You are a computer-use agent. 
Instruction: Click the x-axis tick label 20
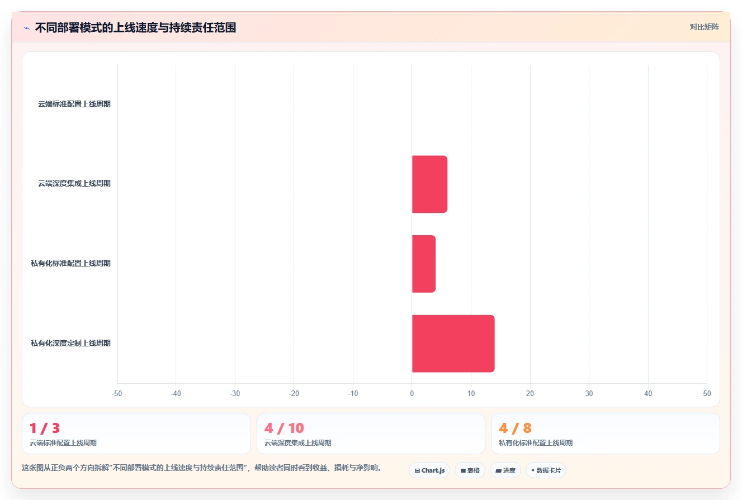point(530,394)
